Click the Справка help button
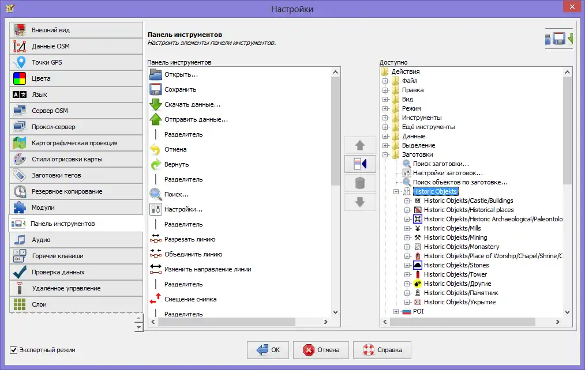585x370 pixels. 381,349
